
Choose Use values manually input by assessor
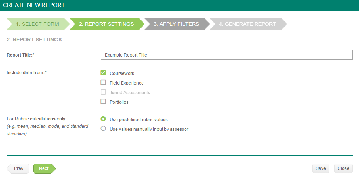[x=103, y=129]
